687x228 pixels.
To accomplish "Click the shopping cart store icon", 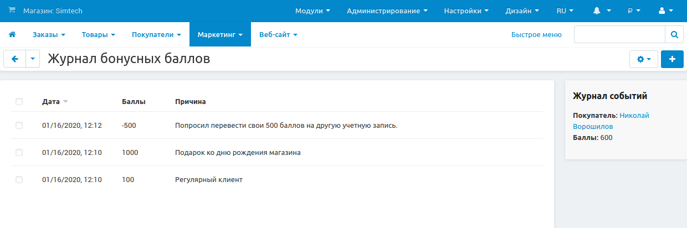I will 12,11.
